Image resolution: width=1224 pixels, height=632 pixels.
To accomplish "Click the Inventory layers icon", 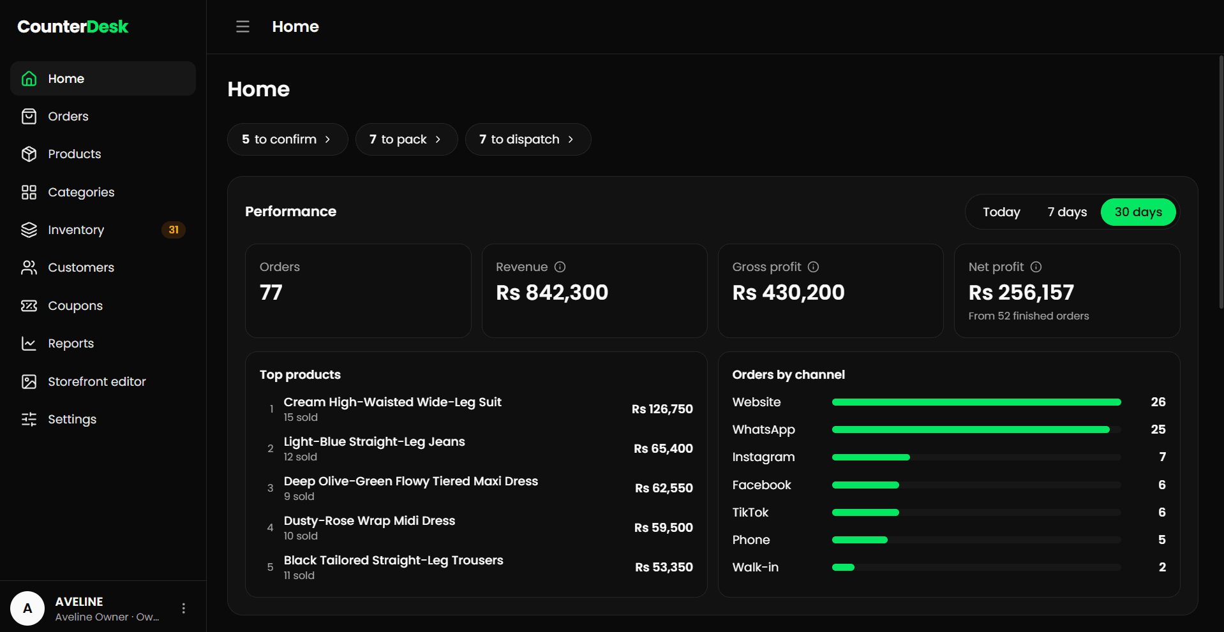I will [29, 230].
